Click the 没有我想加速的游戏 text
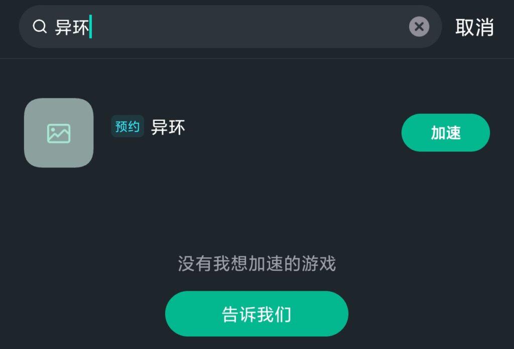This screenshot has width=514, height=349. click(256, 264)
